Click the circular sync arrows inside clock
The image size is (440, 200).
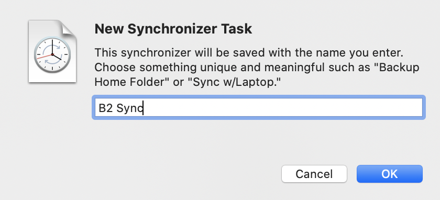52,54
